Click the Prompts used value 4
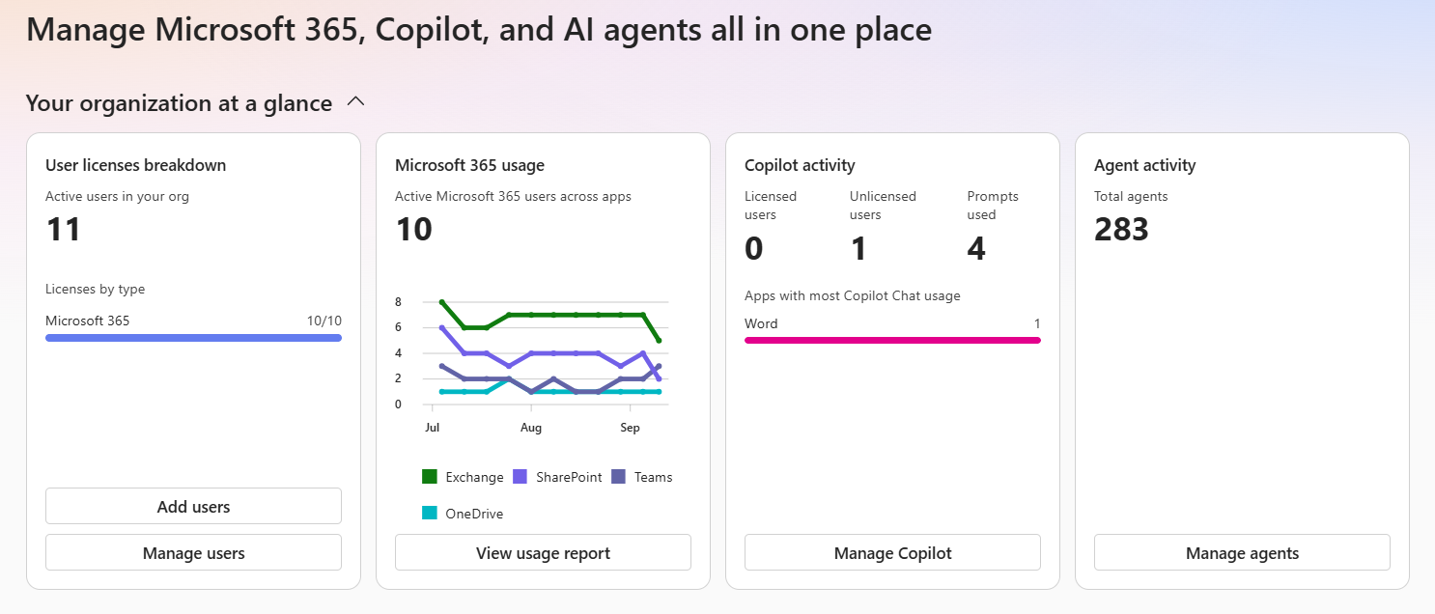 (x=976, y=249)
